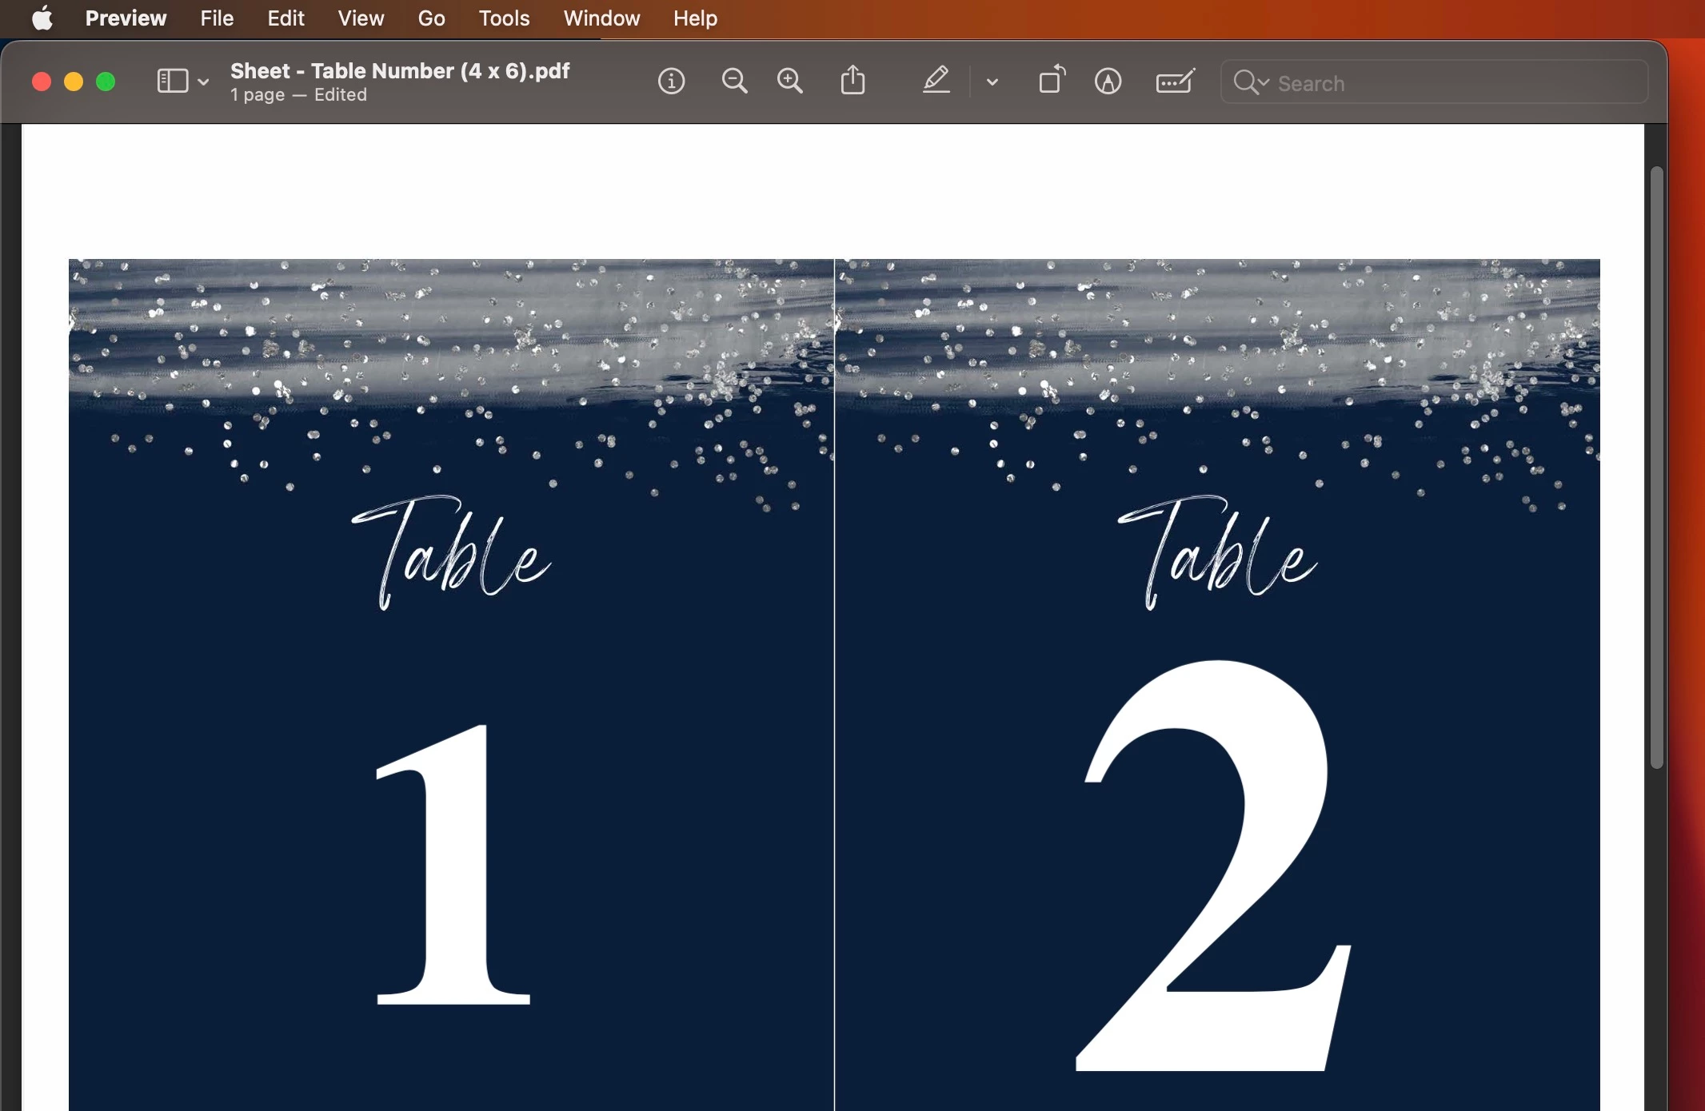Open the Share button
This screenshot has width=1705, height=1111.
tap(853, 82)
